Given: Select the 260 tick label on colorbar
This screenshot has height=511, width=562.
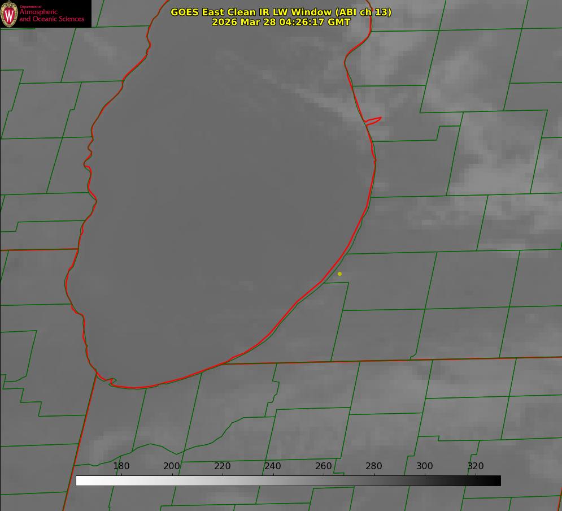Looking at the screenshot, I should [324, 466].
